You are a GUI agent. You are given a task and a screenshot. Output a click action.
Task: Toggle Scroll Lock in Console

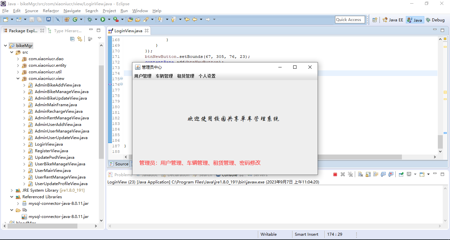368,174
